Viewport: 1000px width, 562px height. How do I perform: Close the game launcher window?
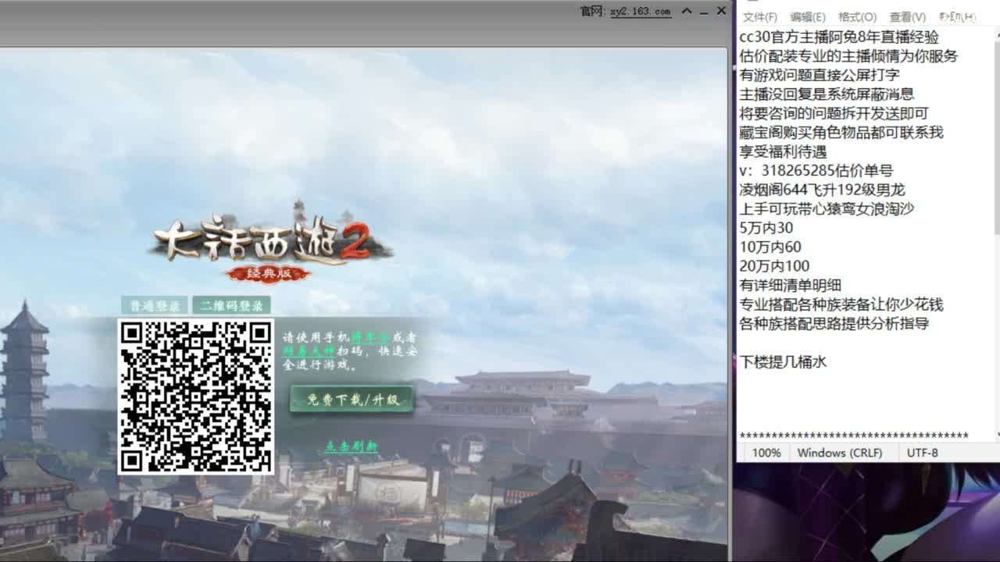[x=720, y=11]
